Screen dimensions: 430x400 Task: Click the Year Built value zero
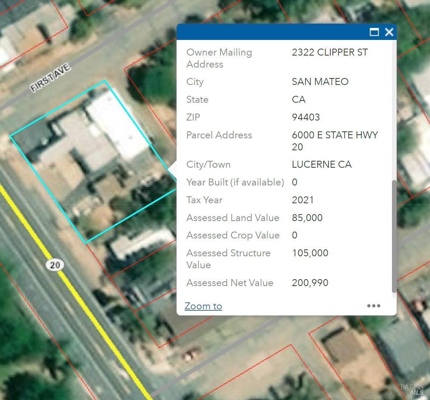click(x=294, y=182)
